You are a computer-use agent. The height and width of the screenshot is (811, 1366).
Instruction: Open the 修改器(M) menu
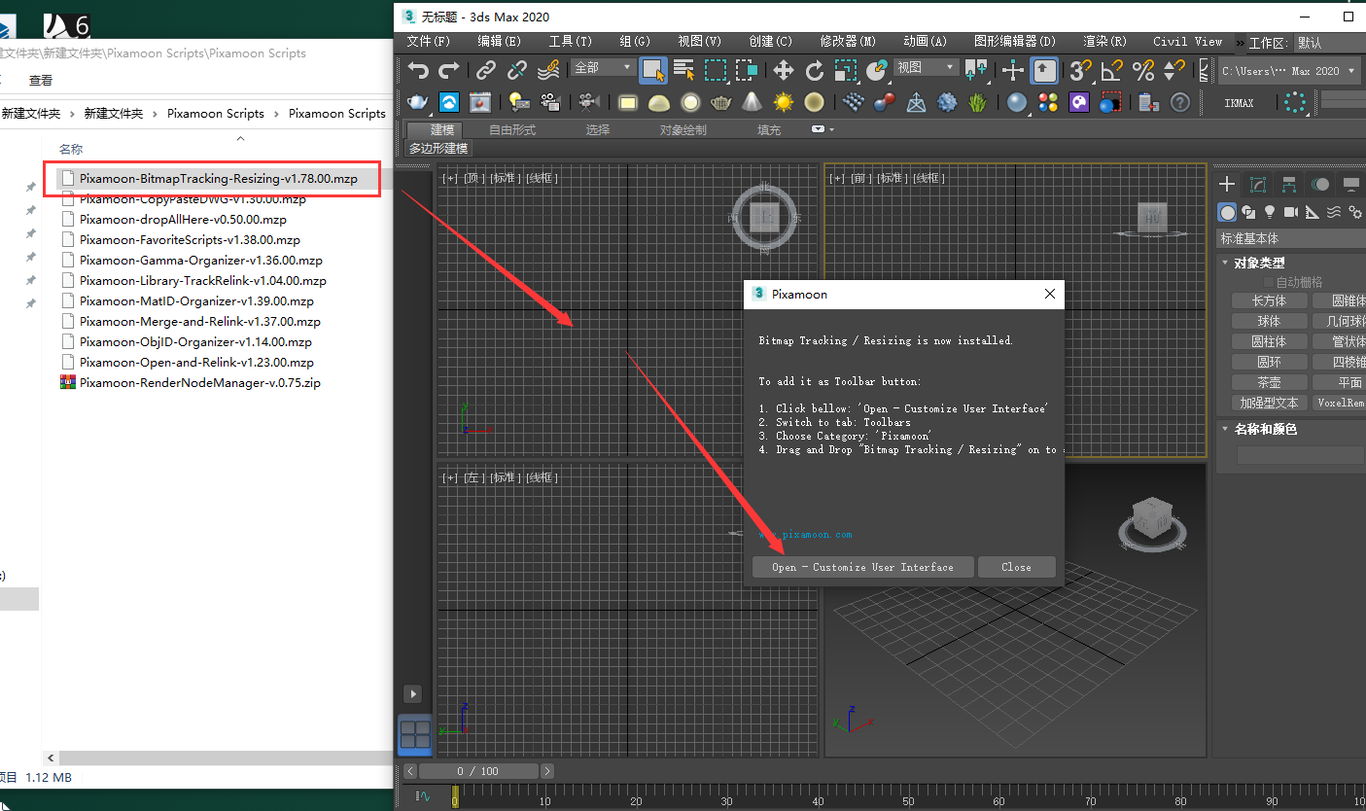pos(848,42)
